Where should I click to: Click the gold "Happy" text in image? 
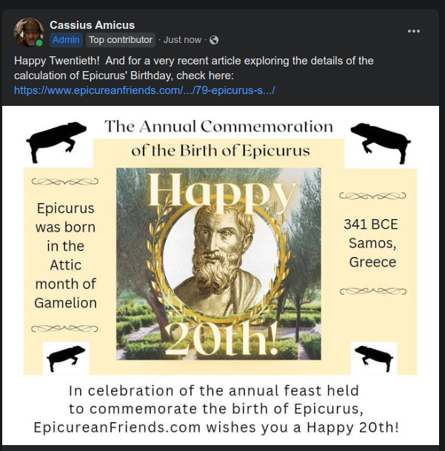coord(218,191)
